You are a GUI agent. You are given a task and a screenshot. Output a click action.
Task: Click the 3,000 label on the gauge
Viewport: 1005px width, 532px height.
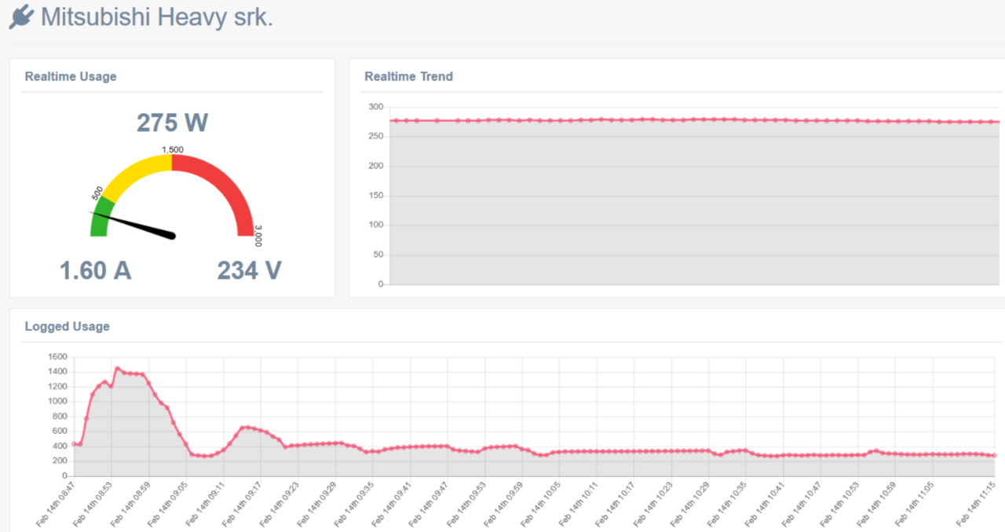click(x=258, y=236)
